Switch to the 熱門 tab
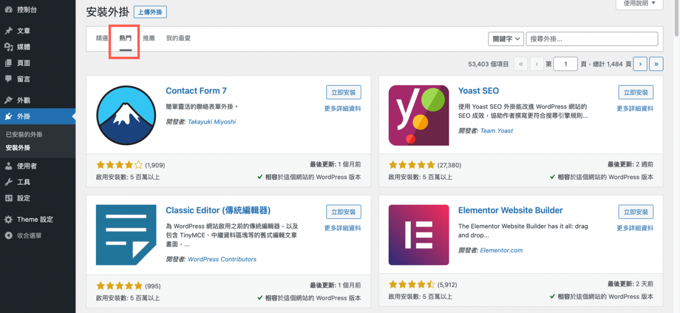Screen dimensions: 680x313 125,38
